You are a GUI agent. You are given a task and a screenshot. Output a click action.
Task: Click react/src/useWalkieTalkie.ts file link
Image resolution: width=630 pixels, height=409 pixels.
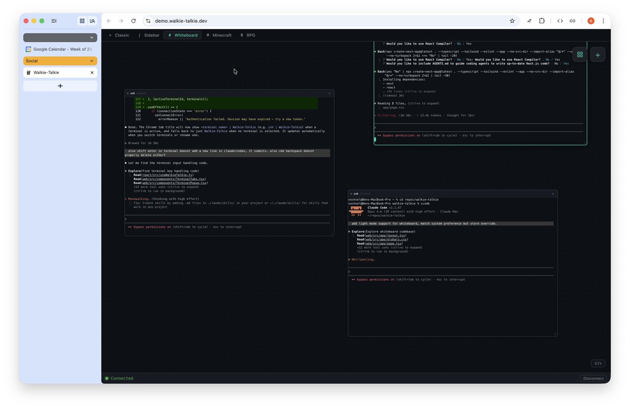click(x=167, y=175)
